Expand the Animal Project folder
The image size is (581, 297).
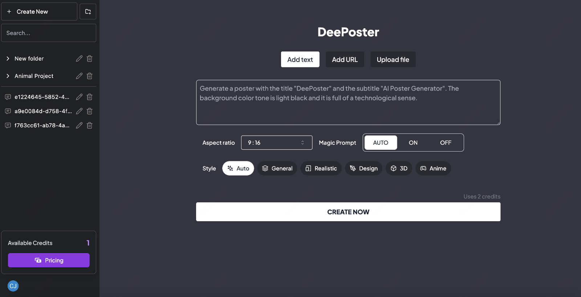click(8, 76)
